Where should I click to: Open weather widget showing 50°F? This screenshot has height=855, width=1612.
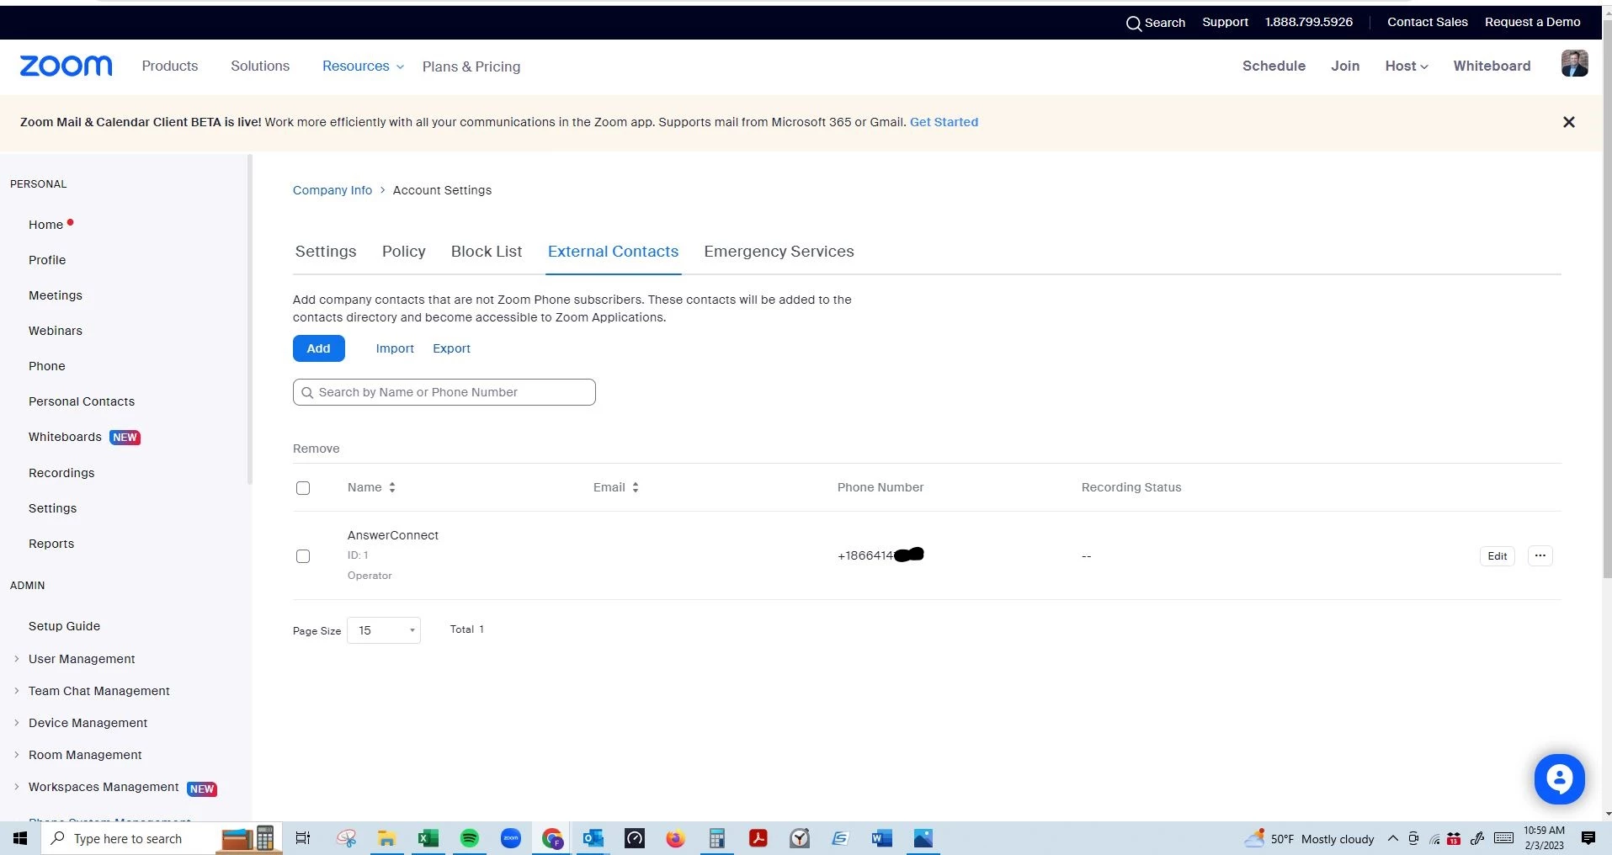click(x=1310, y=838)
